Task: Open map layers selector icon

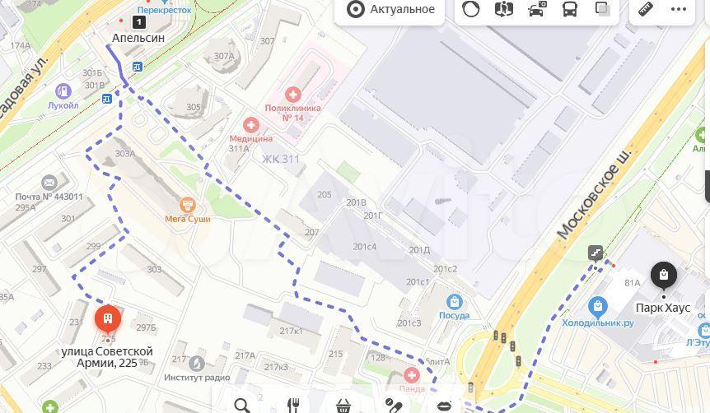Action: 602,9
